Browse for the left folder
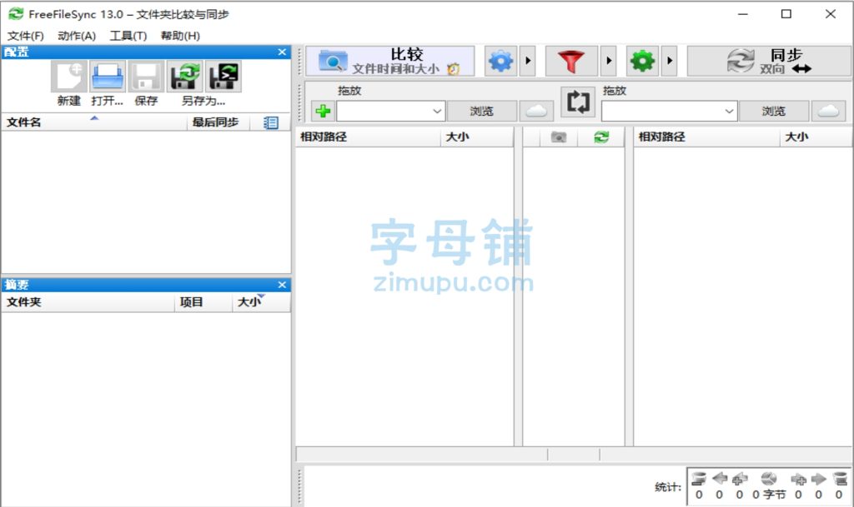Viewport: 854px width, 507px height. [482, 112]
